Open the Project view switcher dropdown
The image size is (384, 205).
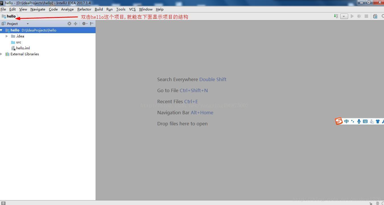click(x=27, y=24)
